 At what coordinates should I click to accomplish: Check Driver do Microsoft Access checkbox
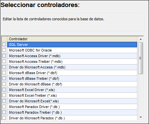(4, 67)
